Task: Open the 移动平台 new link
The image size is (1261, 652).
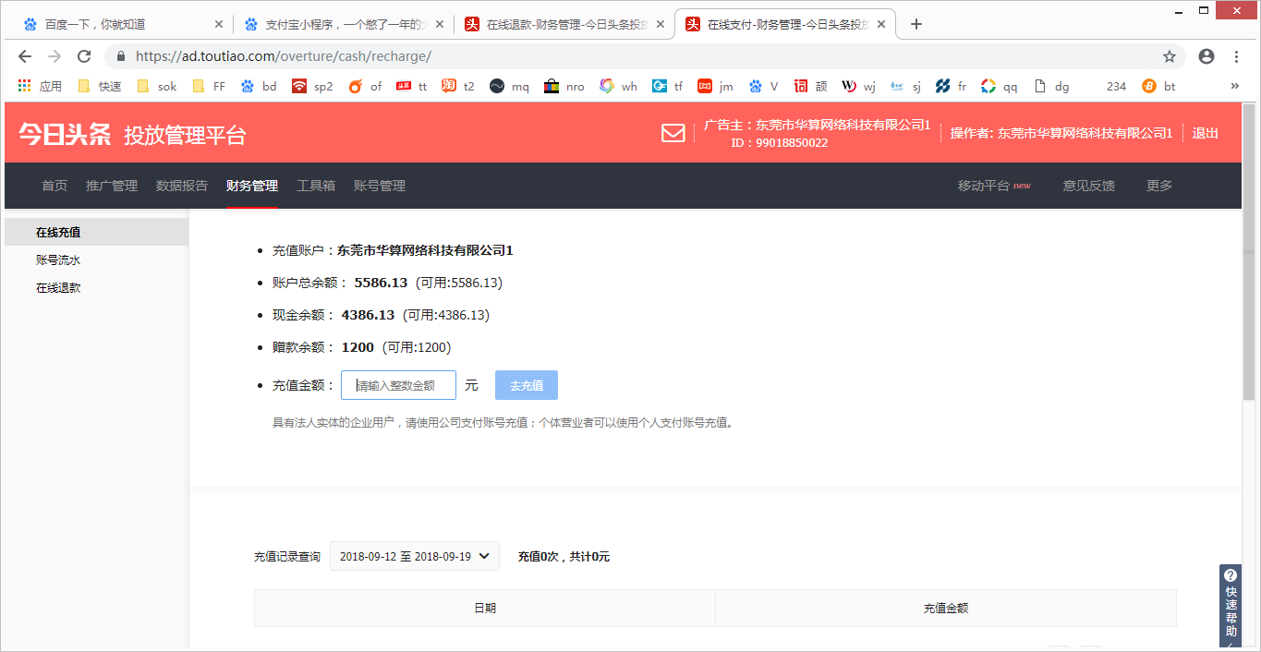Action: pyautogui.click(x=994, y=186)
